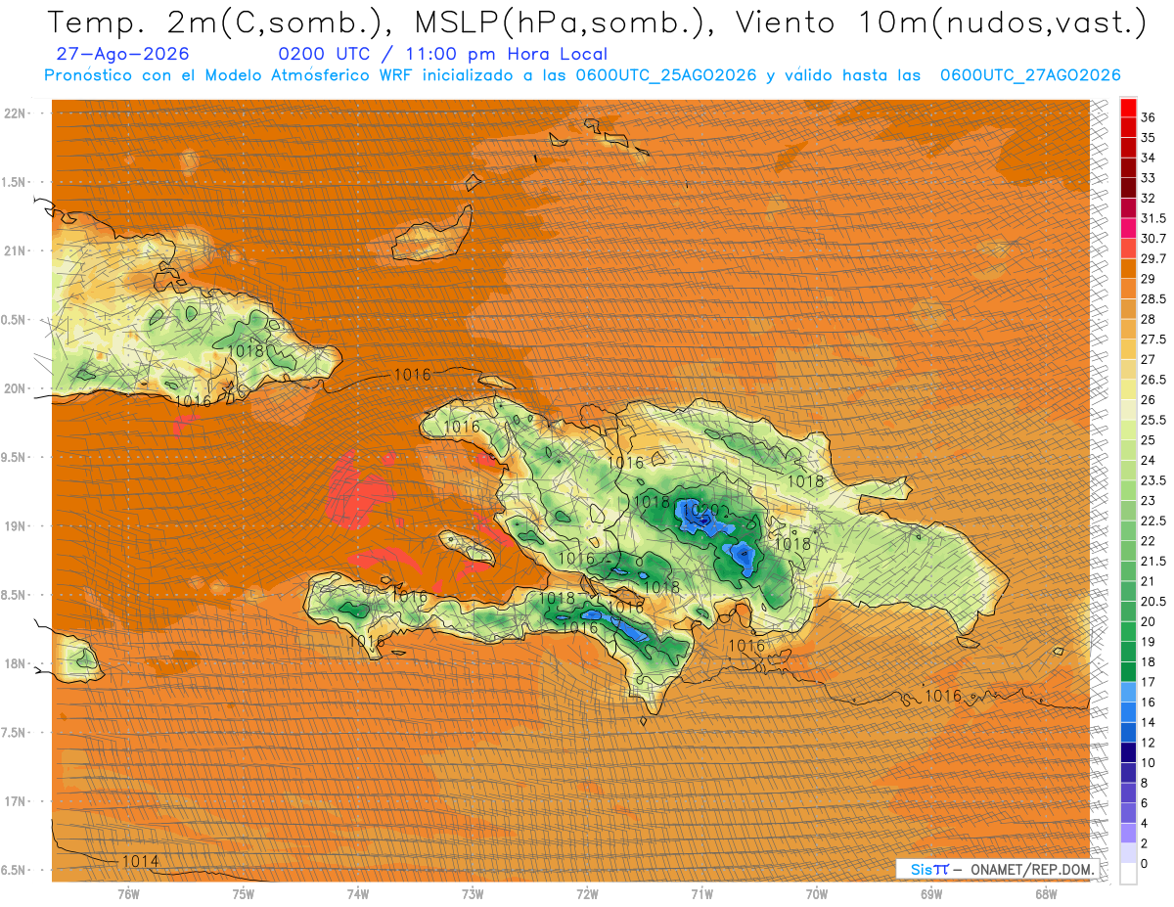Click the "70W" longitude label
The height and width of the screenshot is (907, 1174).
(817, 894)
